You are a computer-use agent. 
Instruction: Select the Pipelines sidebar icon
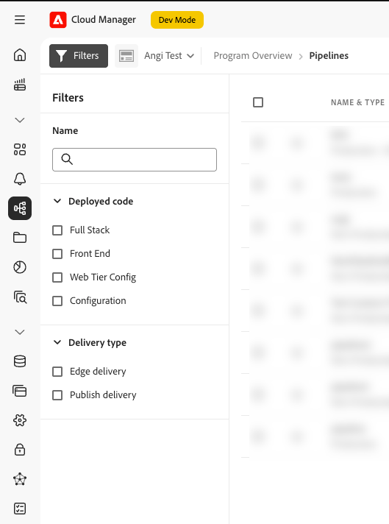point(20,208)
